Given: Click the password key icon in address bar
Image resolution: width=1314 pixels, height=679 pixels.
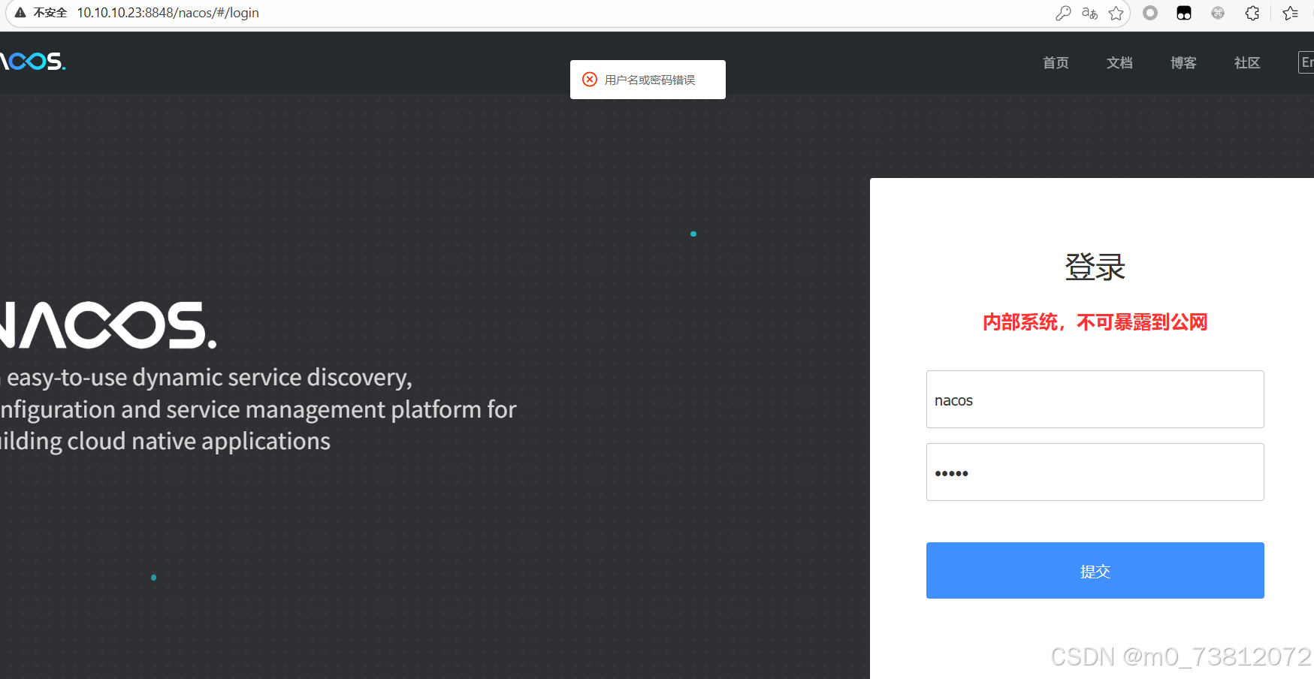Looking at the screenshot, I should (1063, 13).
